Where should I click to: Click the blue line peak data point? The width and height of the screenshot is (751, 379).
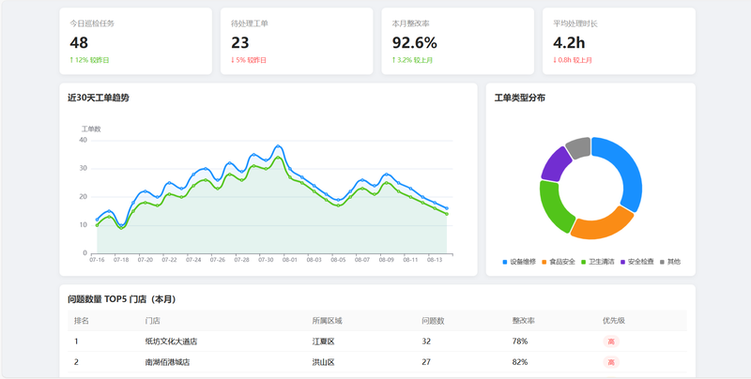[278, 146]
